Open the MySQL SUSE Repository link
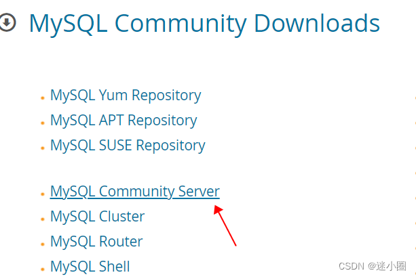Image resolution: width=416 pixels, height=277 pixels. (x=128, y=146)
